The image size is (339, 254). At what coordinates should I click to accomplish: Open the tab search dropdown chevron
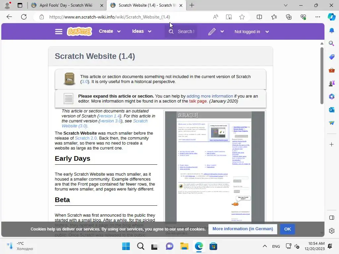(x=286, y=5)
